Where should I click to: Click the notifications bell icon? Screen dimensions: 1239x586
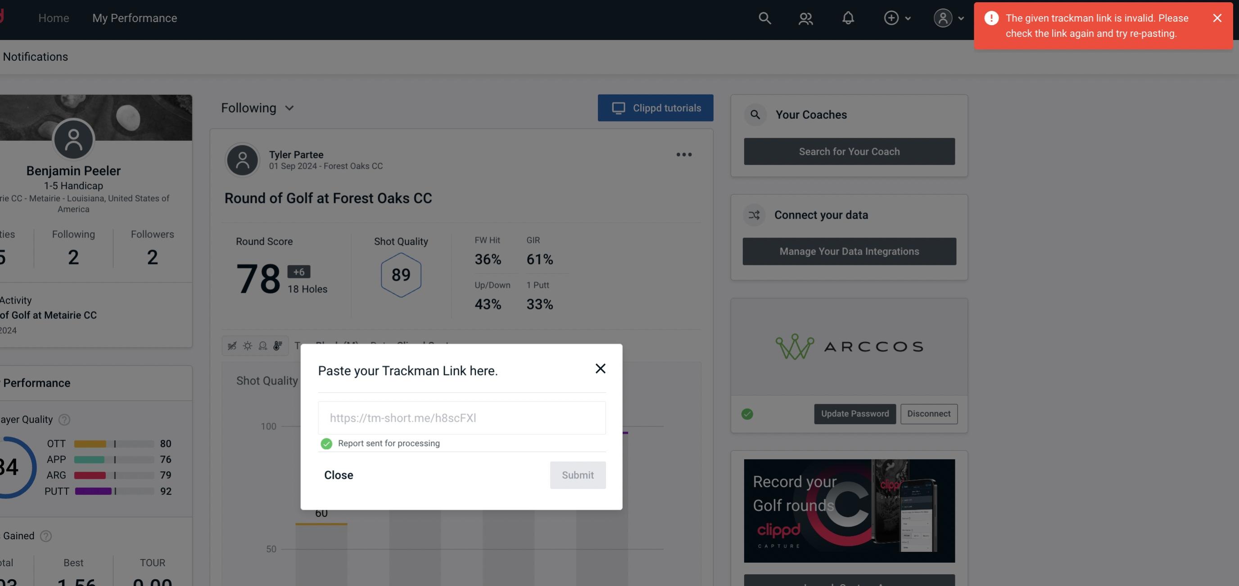848,18
